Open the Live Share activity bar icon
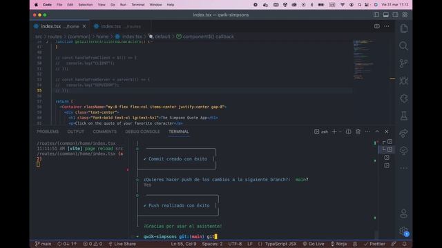The width and height of the screenshot is (442, 248). point(403,133)
